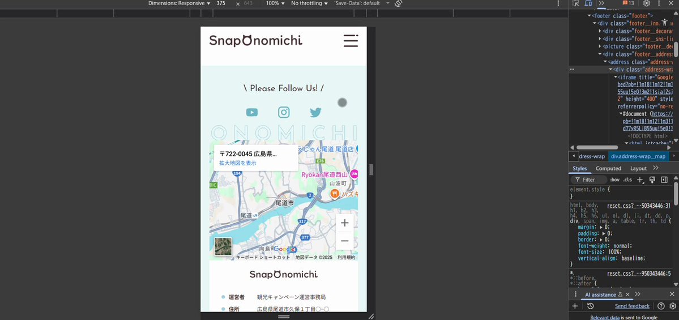Open the YouTube social link
The height and width of the screenshot is (320, 679).
point(251,113)
